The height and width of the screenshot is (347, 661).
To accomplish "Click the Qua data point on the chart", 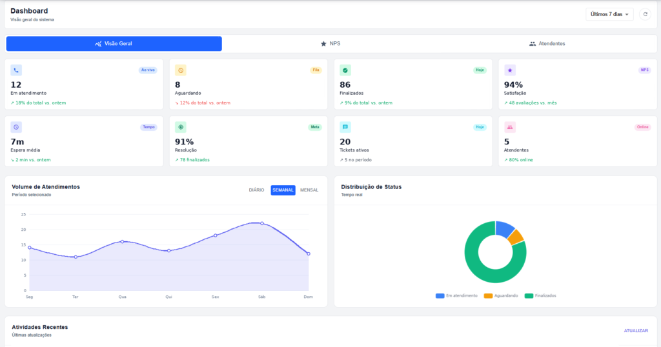I will (x=122, y=242).
